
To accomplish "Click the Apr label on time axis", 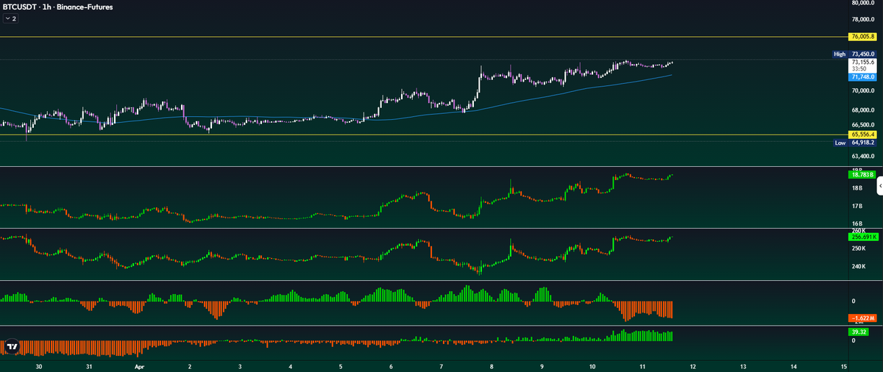I will 139,365.
